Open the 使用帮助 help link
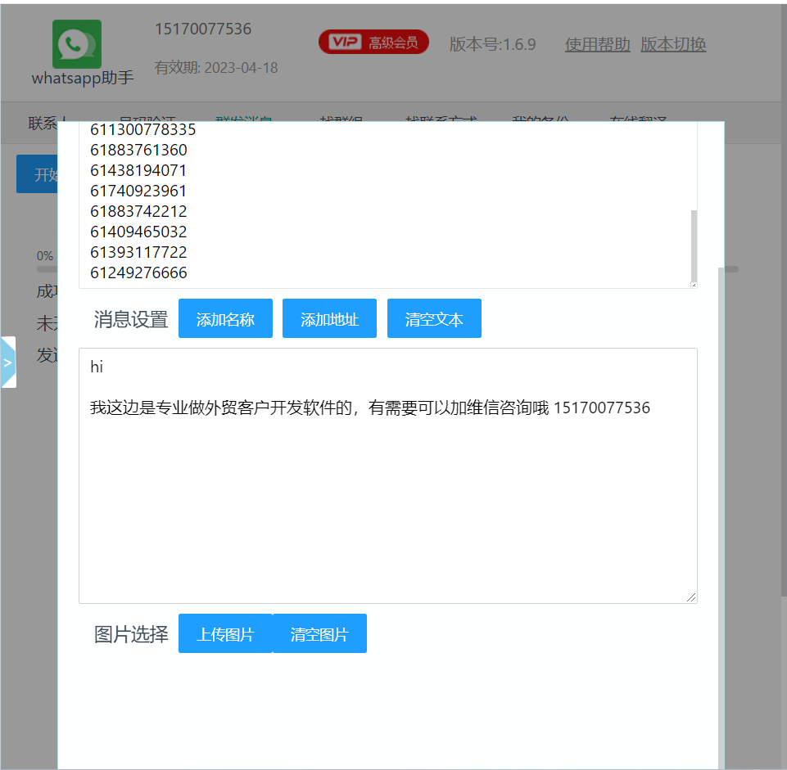The height and width of the screenshot is (770, 787). [597, 44]
